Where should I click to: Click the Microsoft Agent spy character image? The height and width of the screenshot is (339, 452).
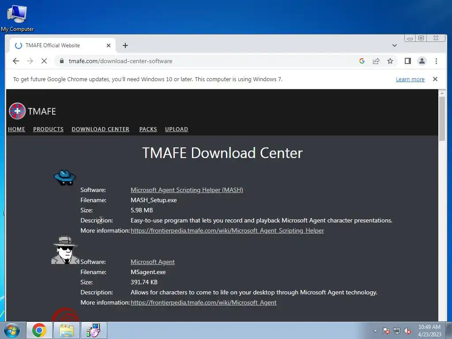65,250
